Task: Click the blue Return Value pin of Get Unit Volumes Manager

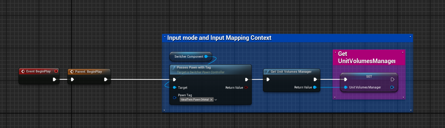Action: pos(315,87)
